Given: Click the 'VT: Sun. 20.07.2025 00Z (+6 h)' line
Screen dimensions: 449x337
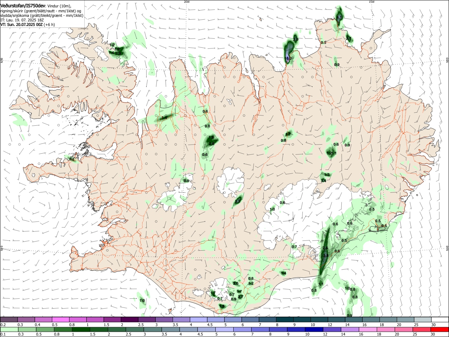Looking at the screenshot, I should coord(28,25).
